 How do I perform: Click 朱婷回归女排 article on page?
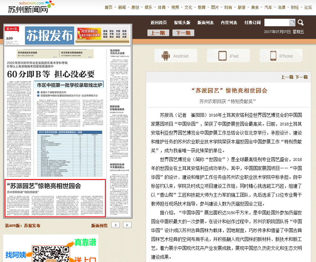point(119,189)
